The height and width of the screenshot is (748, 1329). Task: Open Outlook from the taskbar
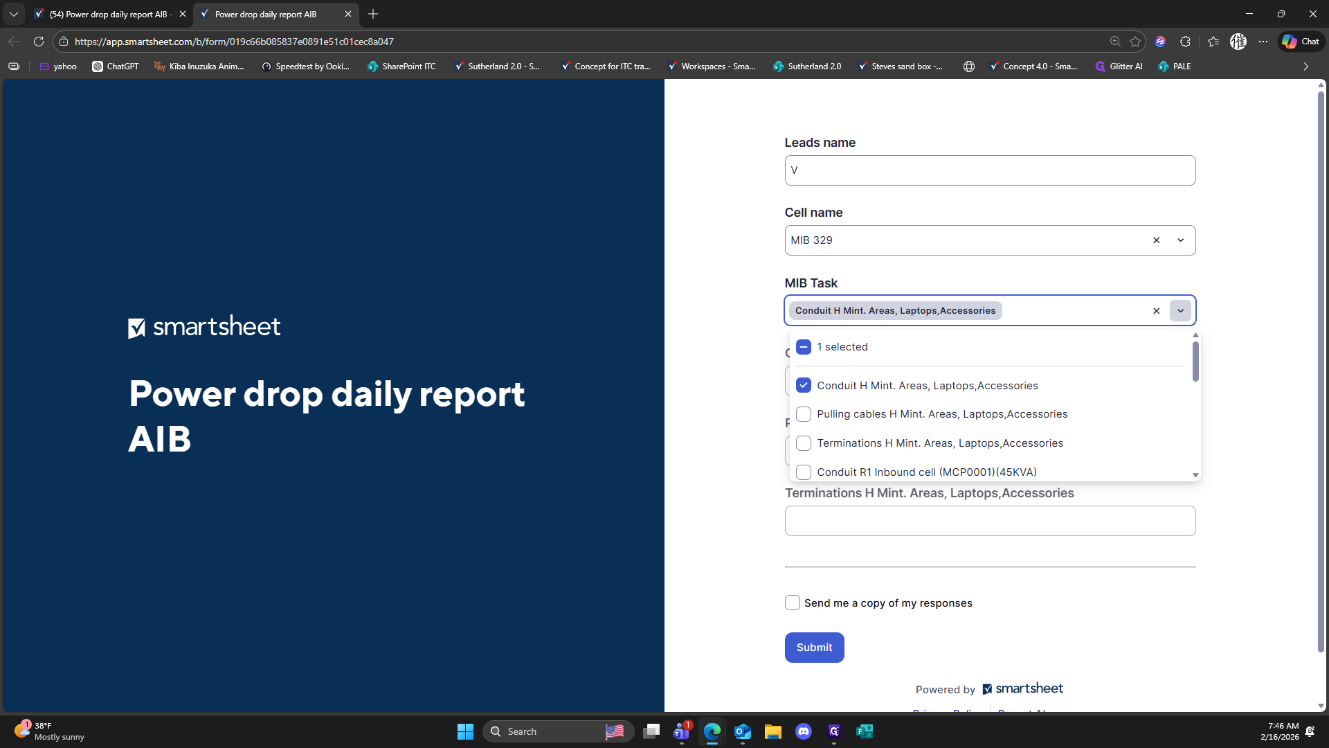(x=742, y=731)
